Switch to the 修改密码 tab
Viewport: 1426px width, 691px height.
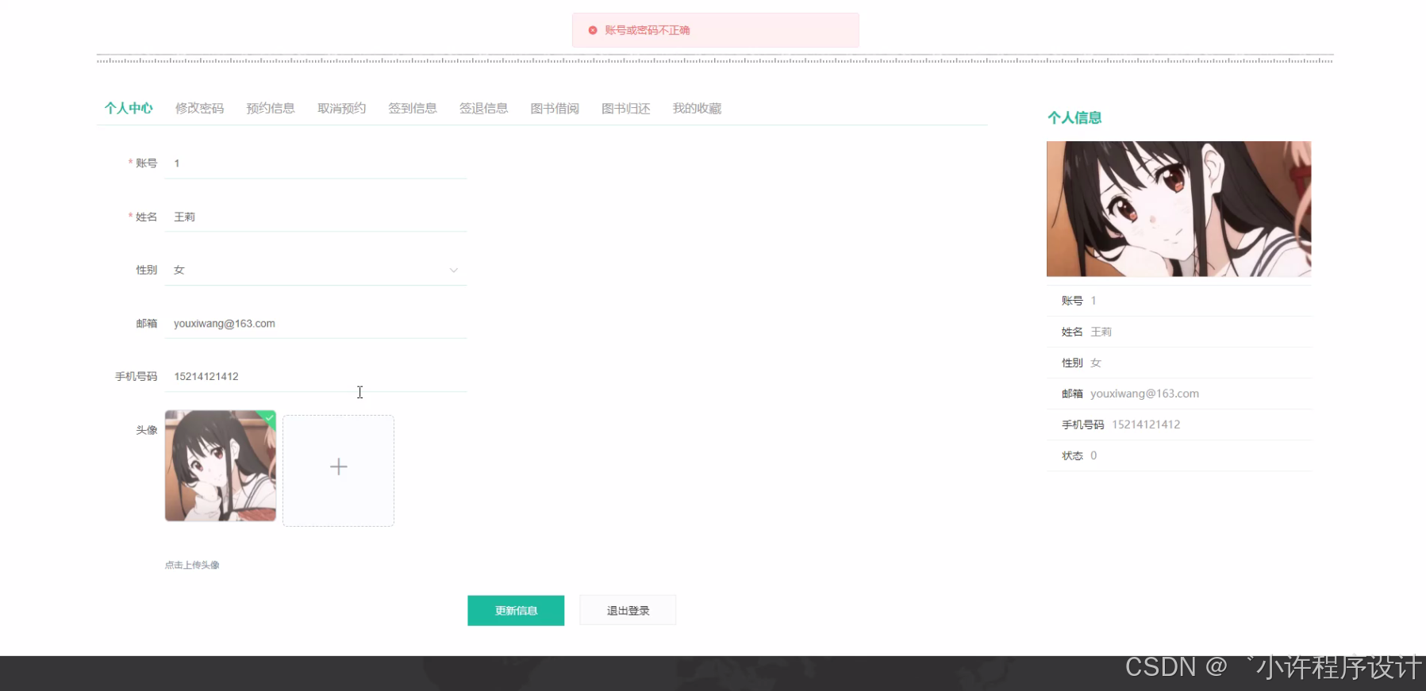pyautogui.click(x=199, y=108)
